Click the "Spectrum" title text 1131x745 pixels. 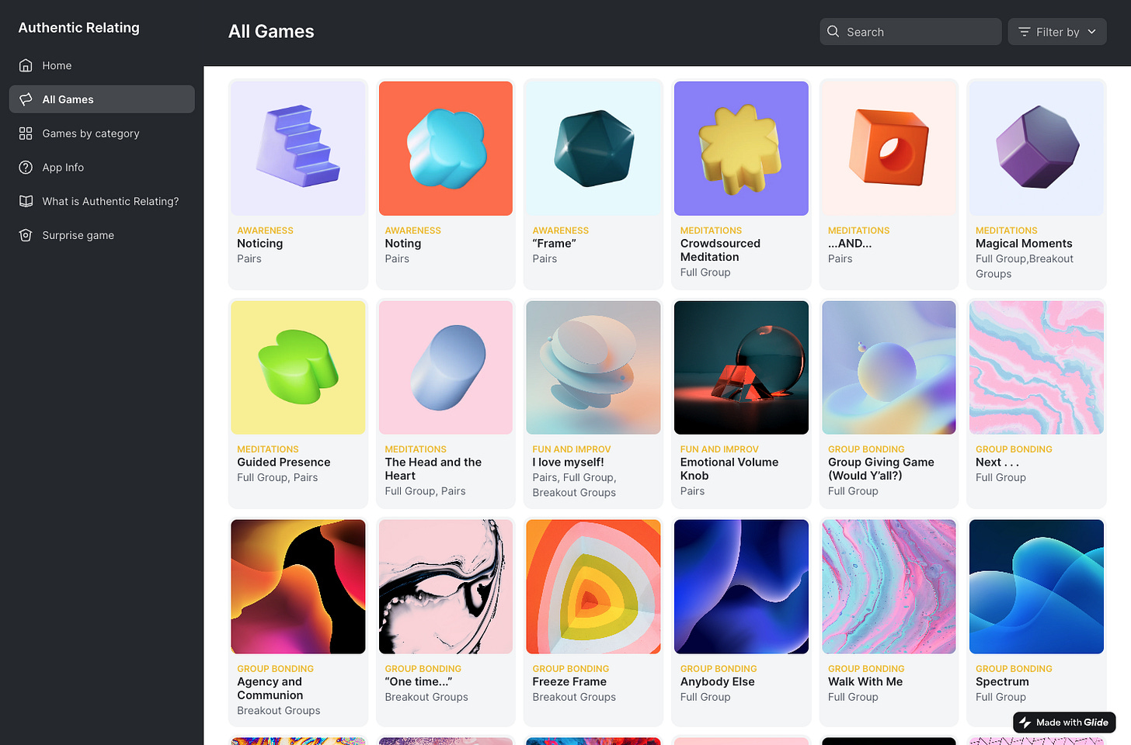pyautogui.click(x=1002, y=682)
